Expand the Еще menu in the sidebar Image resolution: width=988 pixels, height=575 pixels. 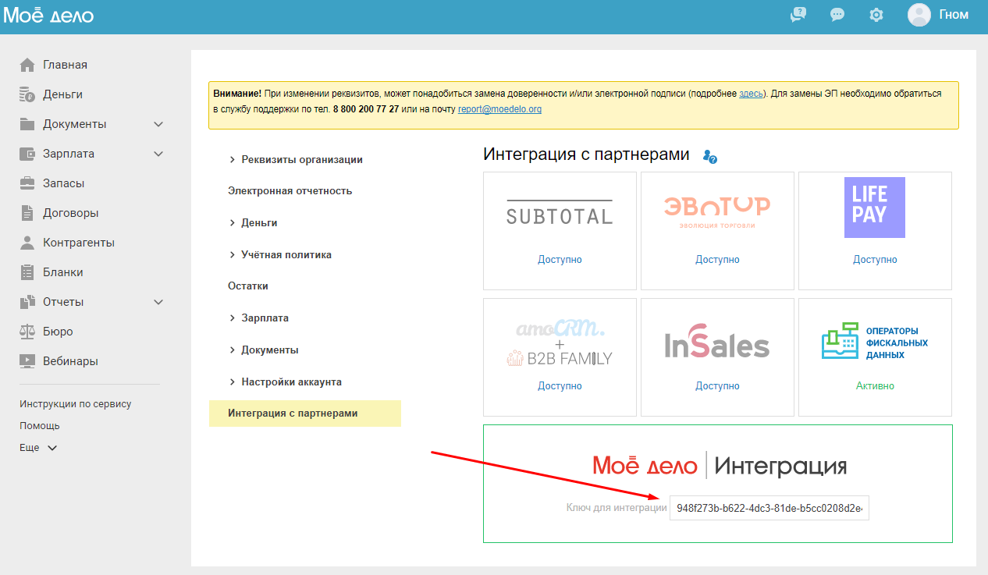38,448
